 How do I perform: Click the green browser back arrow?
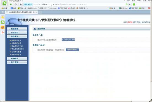[x=11, y=4]
